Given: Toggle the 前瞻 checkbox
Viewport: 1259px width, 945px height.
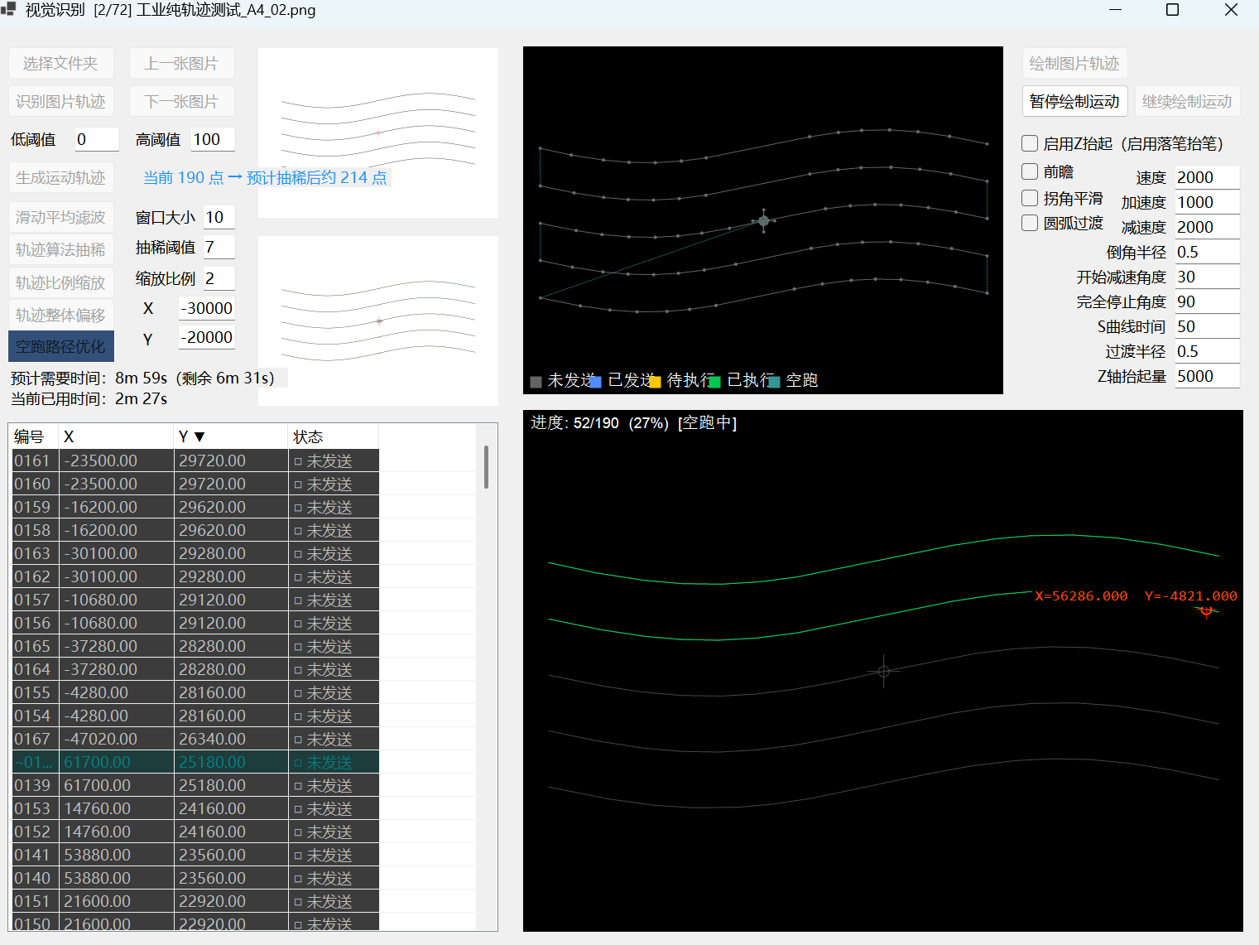Looking at the screenshot, I should [x=1030, y=171].
